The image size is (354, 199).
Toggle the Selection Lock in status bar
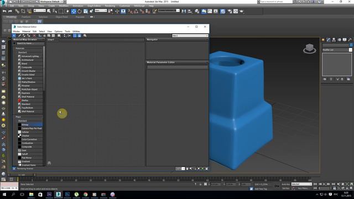200,184
